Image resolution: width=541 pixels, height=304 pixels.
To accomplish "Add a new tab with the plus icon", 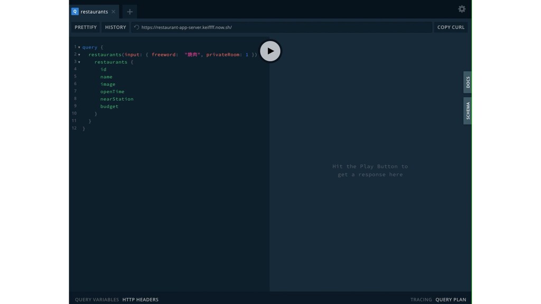I will [130, 12].
